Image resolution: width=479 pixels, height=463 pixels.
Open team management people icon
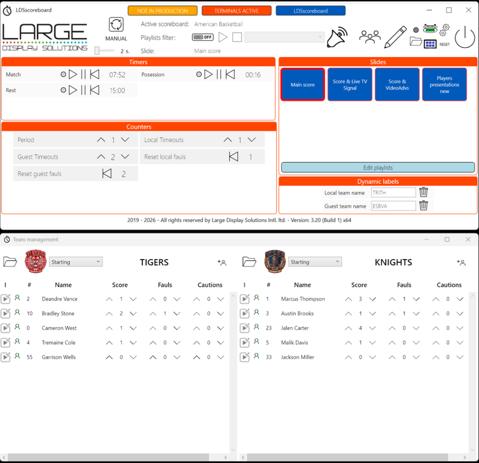370,36
